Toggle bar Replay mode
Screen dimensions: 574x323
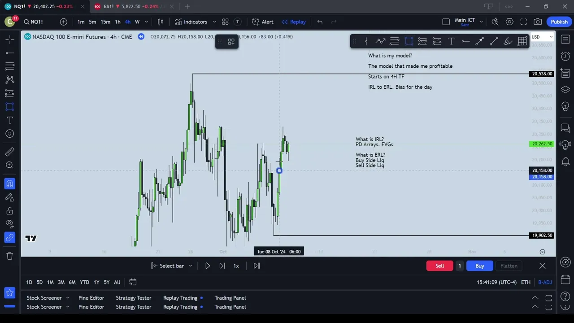tap(294, 22)
